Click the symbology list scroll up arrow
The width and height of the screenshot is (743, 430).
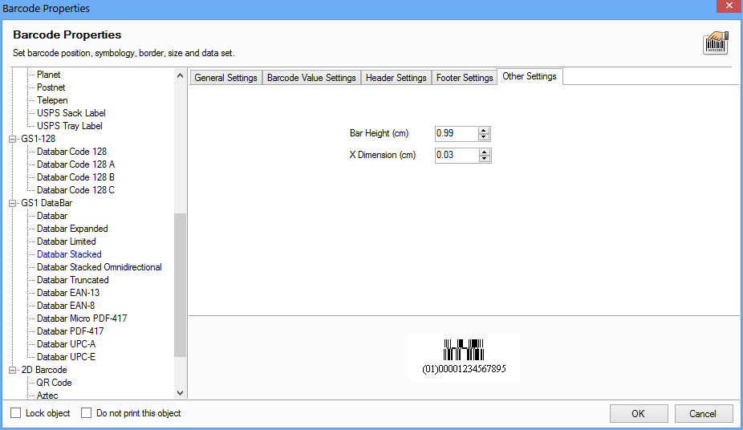click(180, 75)
